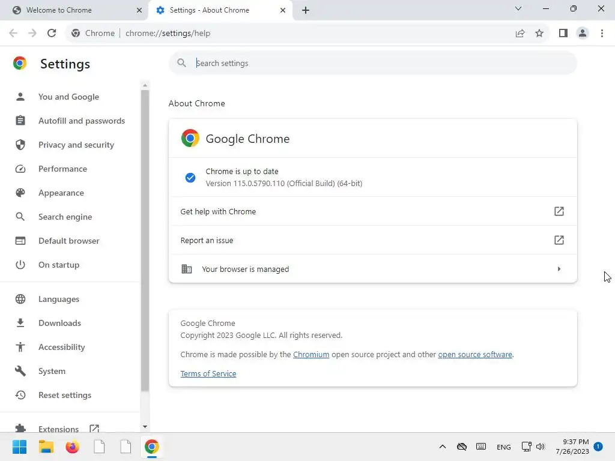This screenshot has height=461, width=615.
Task: Open You and Google settings
Action: [68, 97]
